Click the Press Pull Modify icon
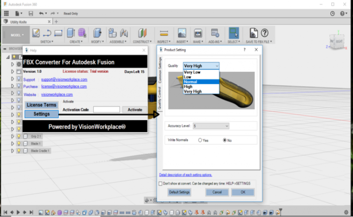Screen dimensions: 353x217 [97, 33]
